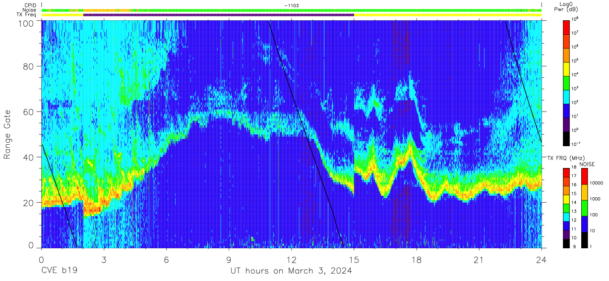Click the 24 tick label on the time axis
This screenshot has height=281, width=609.
[542, 260]
